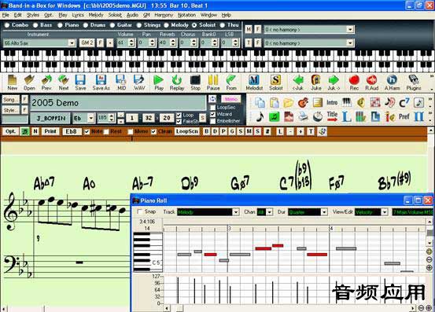
Task: Start playback with the green Play icon
Action: pyautogui.click(x=159, y=83)
